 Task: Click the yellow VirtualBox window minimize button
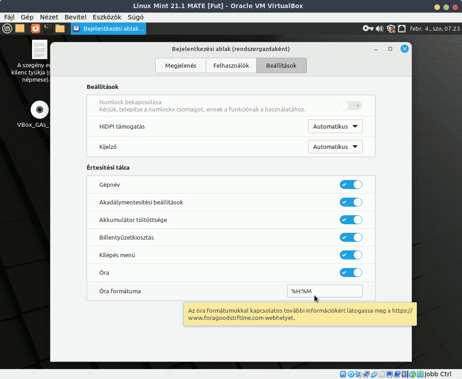tap(437, 7)
